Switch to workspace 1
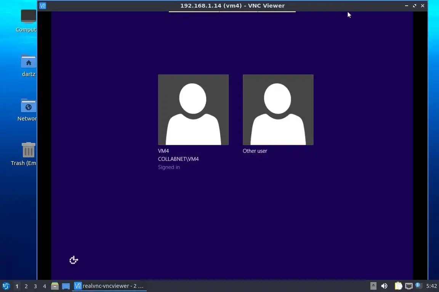Screen dimensions: 439x292 (17, 286)
